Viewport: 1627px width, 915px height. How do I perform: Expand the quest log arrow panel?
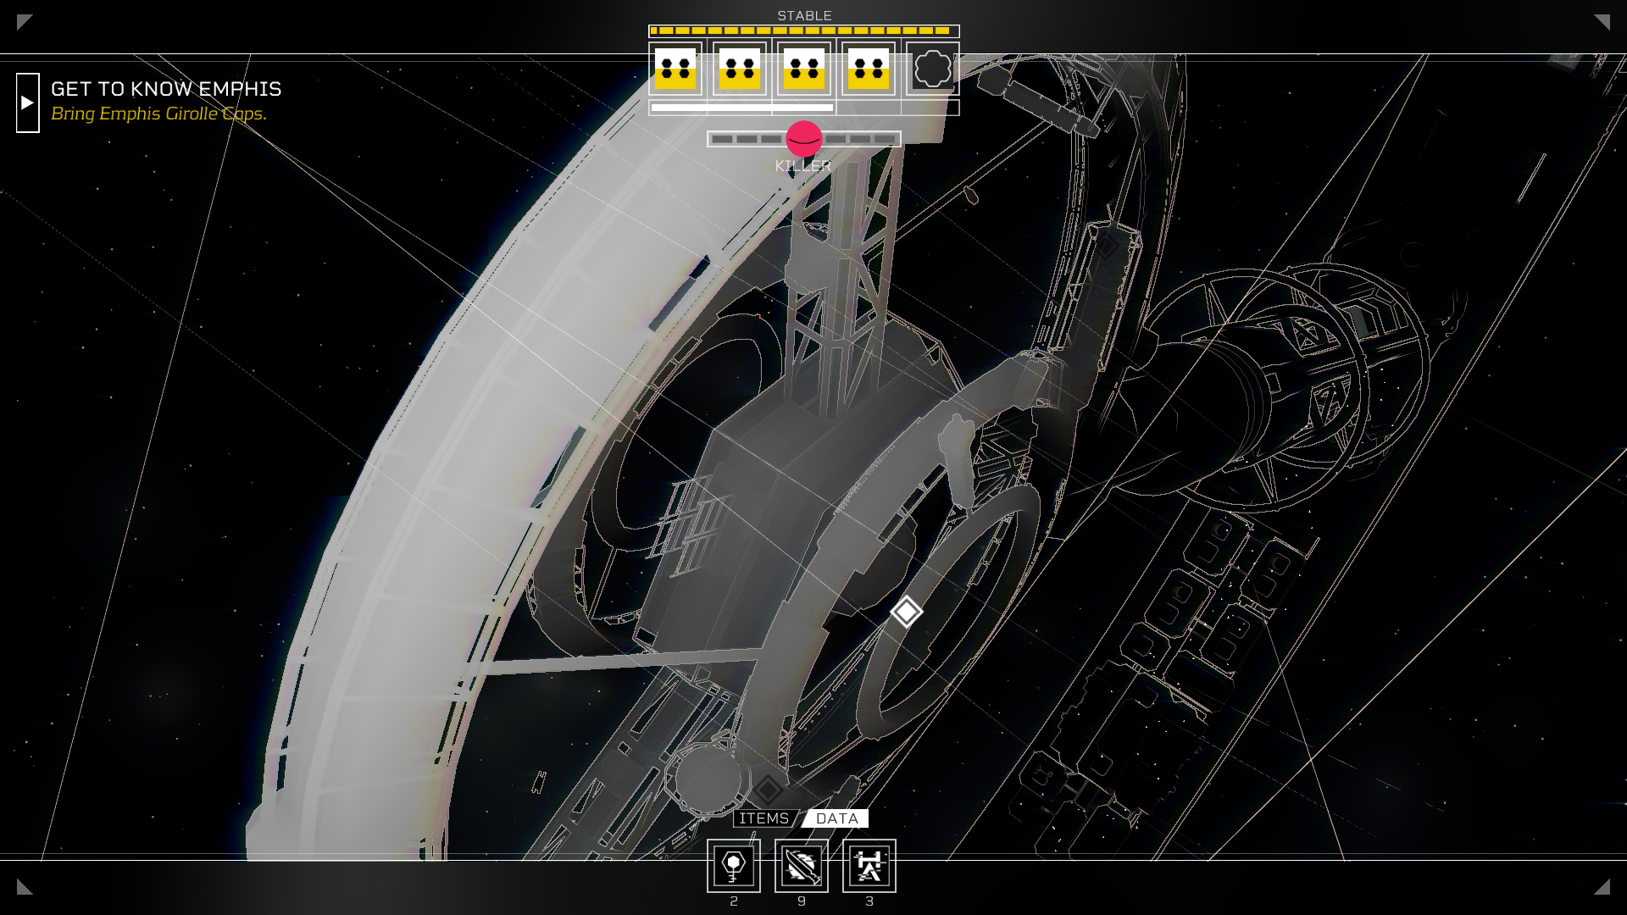[28, 103]
